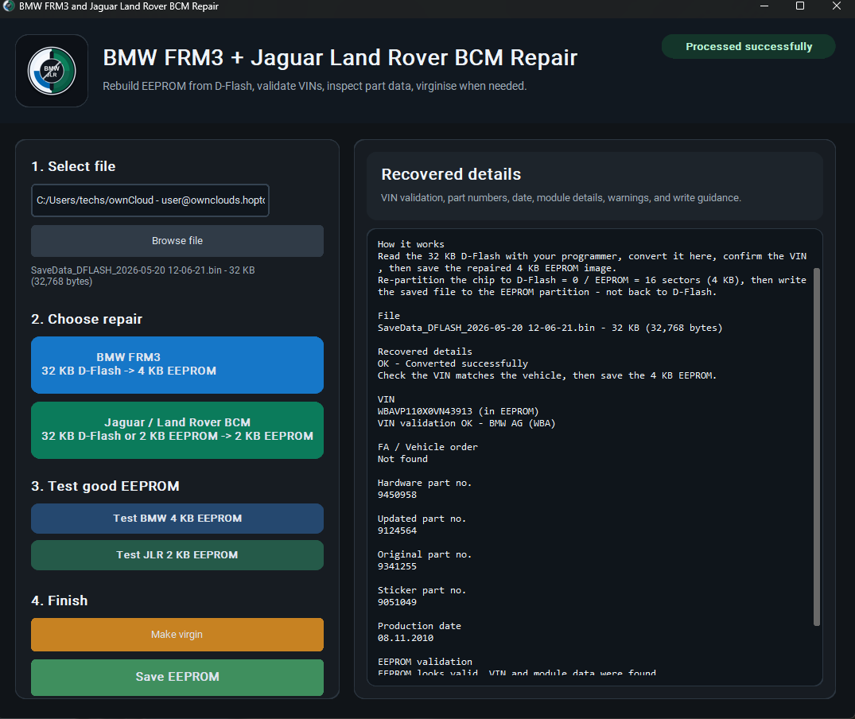This screenshot has width=855, height=719.
Task: Click hardware part number 9450958
Action: click(397, 495)
